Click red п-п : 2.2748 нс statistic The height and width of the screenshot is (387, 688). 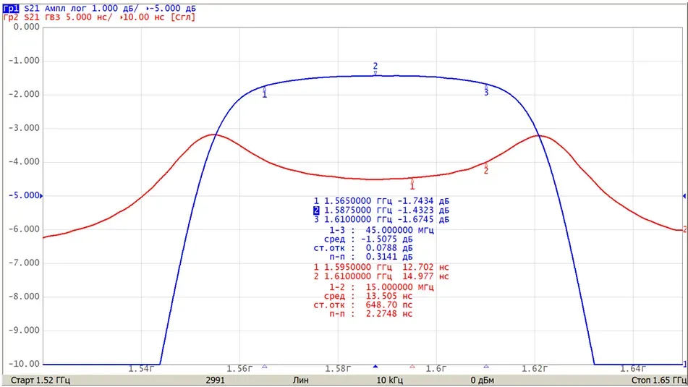[x=370, y=314]
